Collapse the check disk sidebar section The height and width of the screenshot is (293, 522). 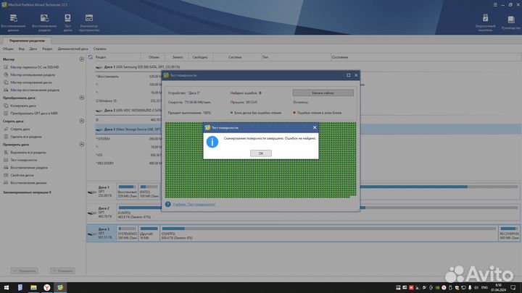click(x=82, y=145)
